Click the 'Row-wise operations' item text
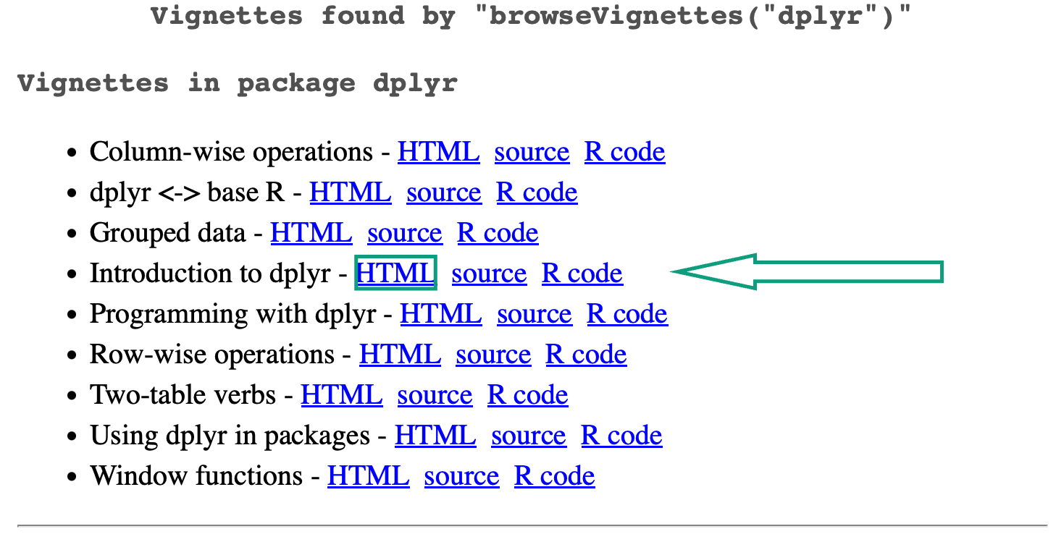This screenshot has height=542, width=1056. [x=212, y=355]
